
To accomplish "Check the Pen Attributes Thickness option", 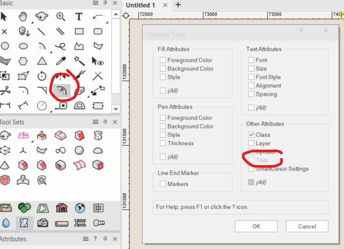I will 163,144.
